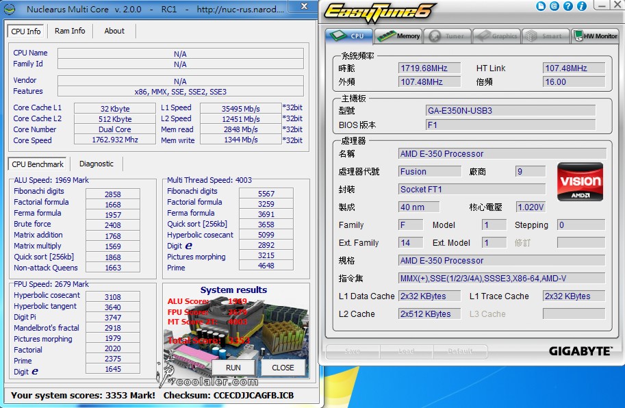
Task: Click the AMD Vision logo in EasyTune6
Action: (x=580, y=181)
